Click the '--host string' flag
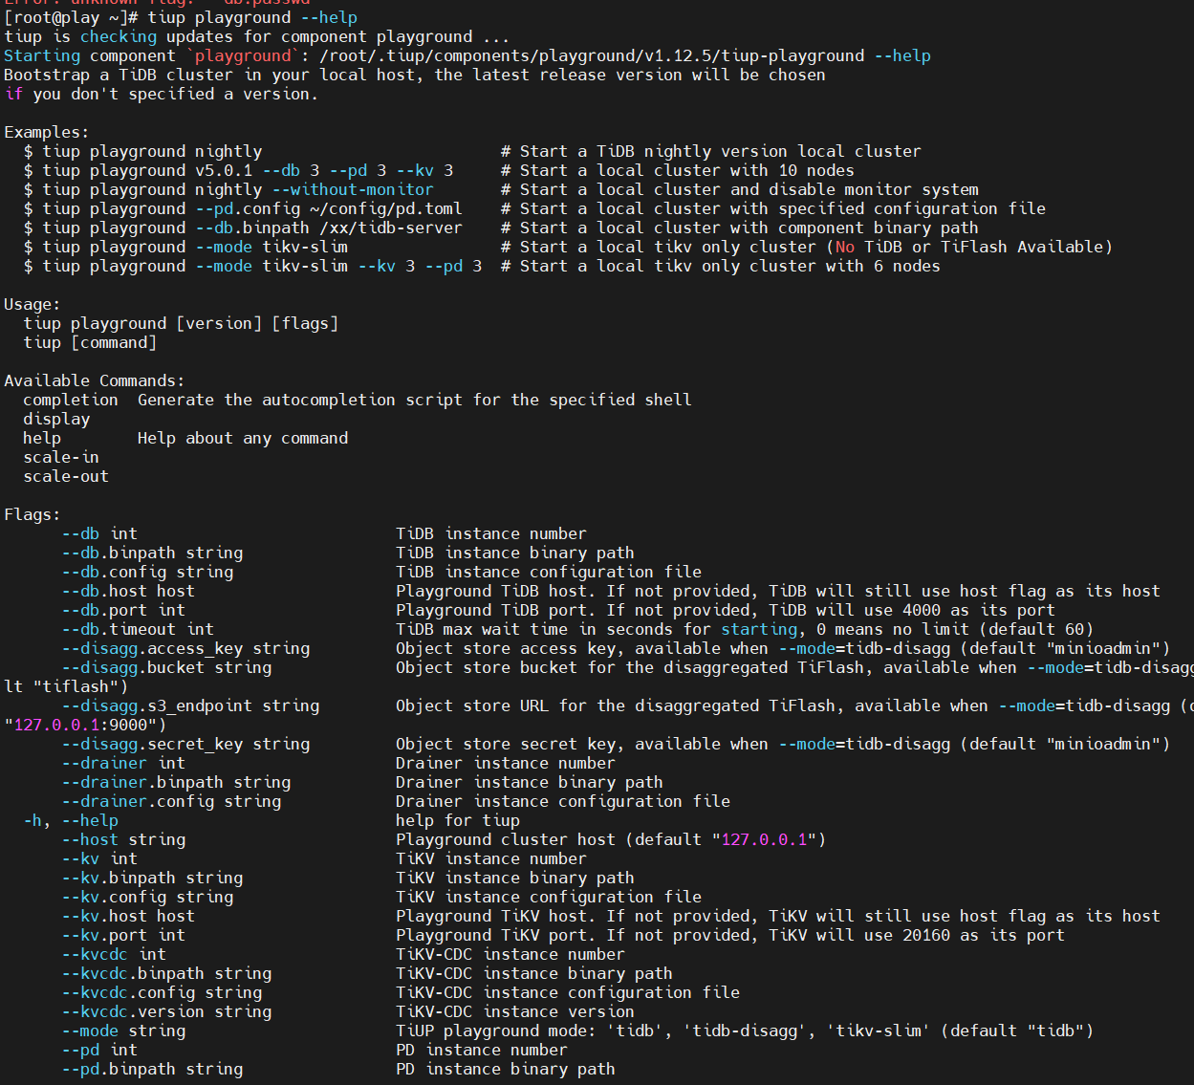Image resolution: width=1194 pixels, height=1085 pixels. tap(123, 839)
